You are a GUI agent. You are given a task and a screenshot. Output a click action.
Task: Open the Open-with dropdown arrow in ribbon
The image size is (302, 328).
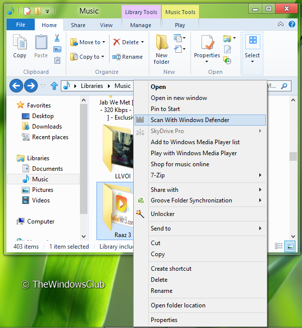234,38
